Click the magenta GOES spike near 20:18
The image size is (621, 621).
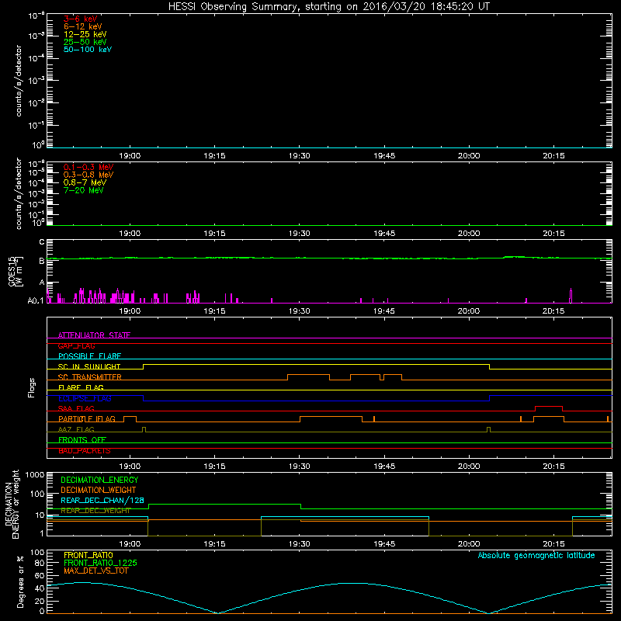pyautogui.click(x=571, y=296)
